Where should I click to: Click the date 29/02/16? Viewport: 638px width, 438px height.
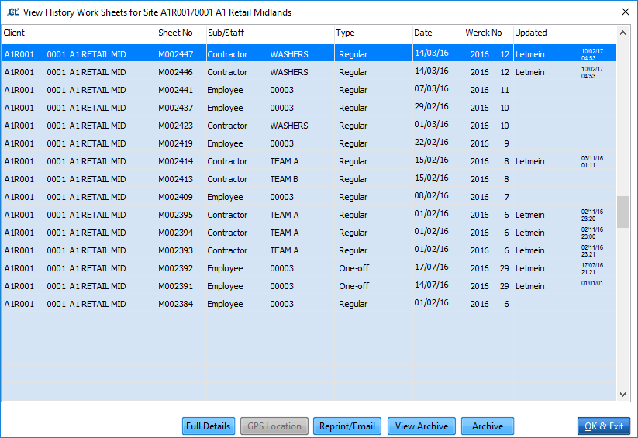(431, 107)
